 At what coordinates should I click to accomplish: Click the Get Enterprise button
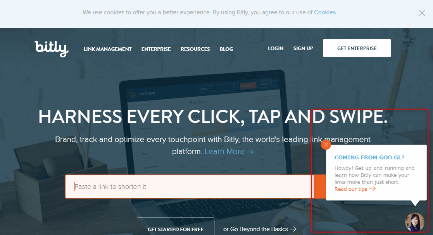pyautogui.click(x=357, y=48)
